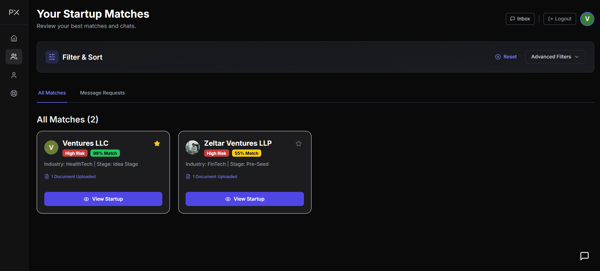Unfavorite Ventures LLC by clicking its star
600x271 pixels.
point(157,144)
